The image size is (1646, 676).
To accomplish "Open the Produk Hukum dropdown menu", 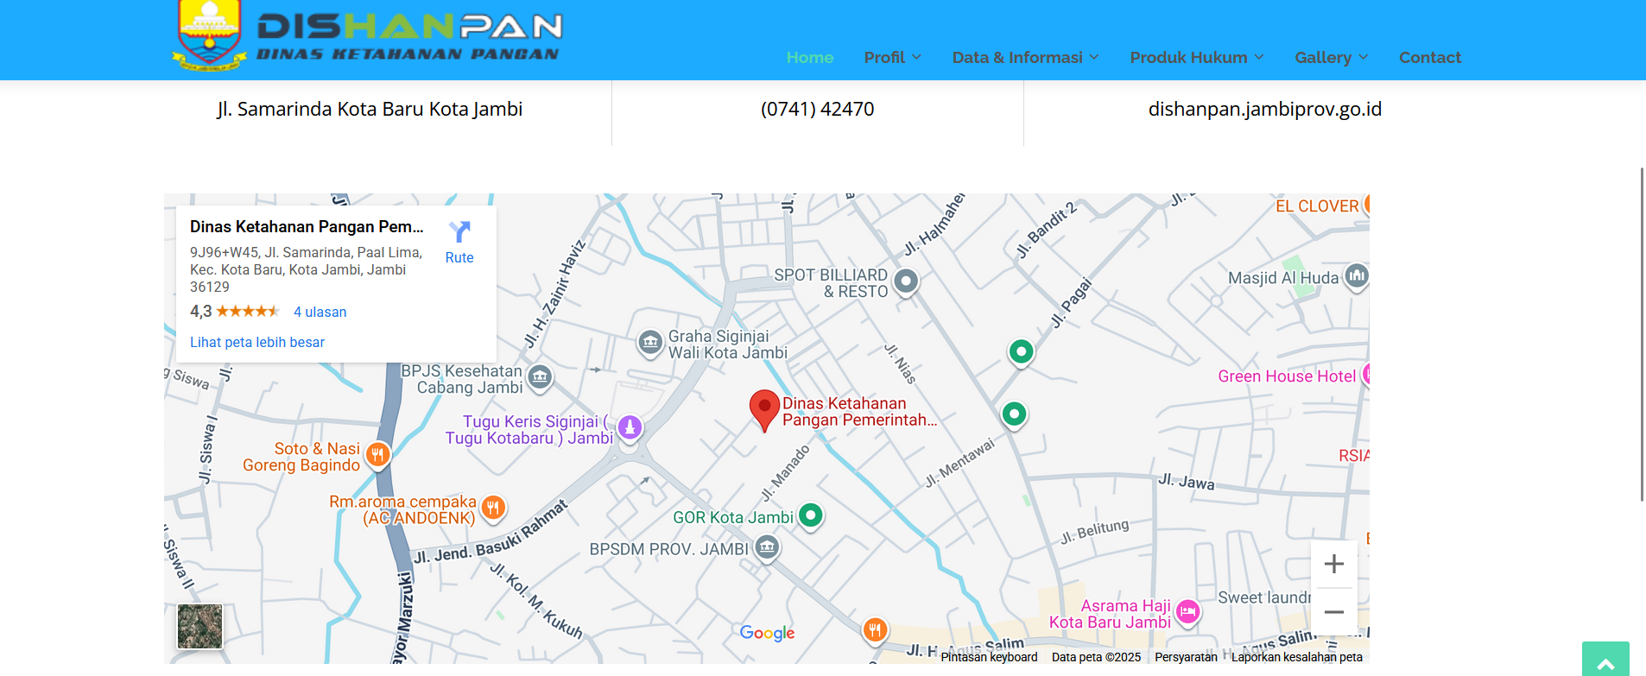I will click(1196, 58).
